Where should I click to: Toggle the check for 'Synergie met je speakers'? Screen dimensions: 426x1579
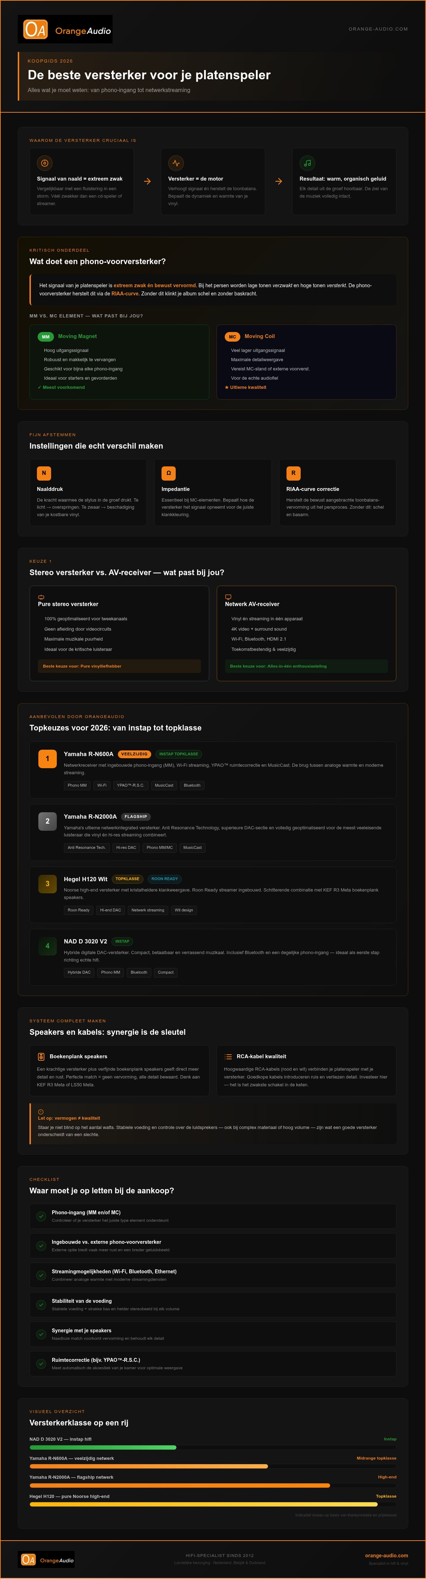coord(41,1334)
